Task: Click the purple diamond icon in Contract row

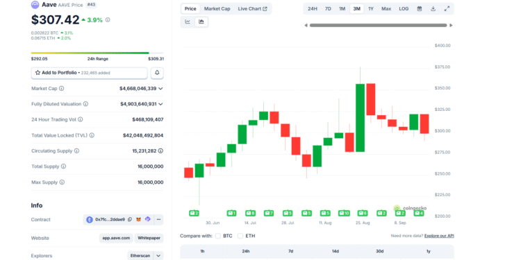Action: tap(148, 219)
